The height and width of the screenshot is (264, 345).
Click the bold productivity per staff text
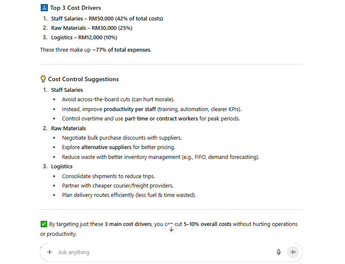click(x=130, y=109)
